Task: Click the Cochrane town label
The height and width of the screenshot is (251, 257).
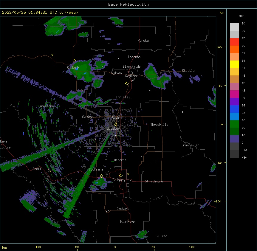Action: click(96, 169)
